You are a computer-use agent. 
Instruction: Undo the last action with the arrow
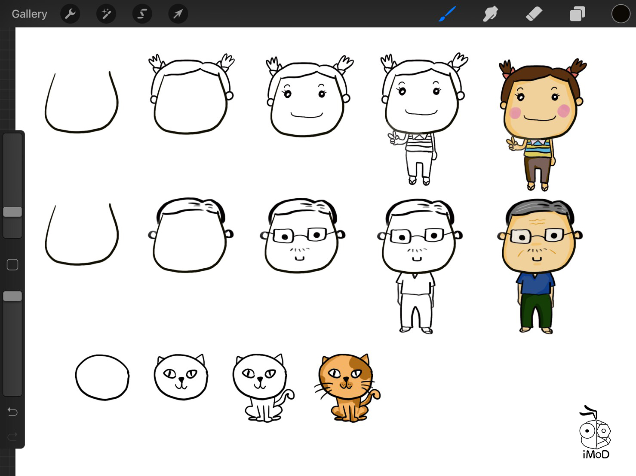(x=12, y=412)
